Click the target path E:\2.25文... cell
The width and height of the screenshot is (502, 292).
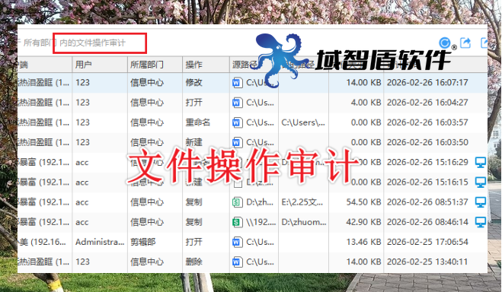(x=302, y=202)
